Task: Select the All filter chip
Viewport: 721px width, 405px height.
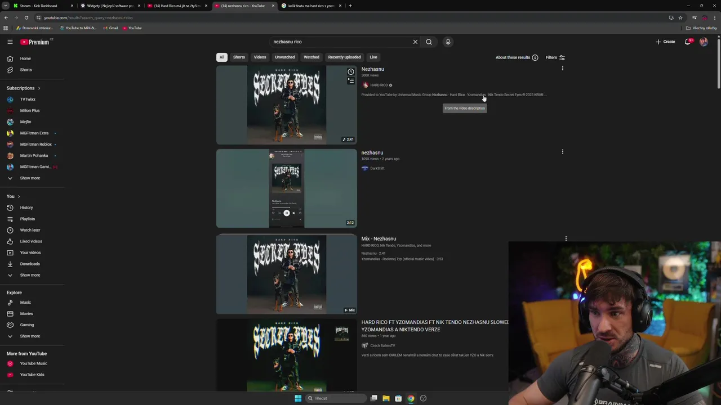Action: click(x=222, y=57)
